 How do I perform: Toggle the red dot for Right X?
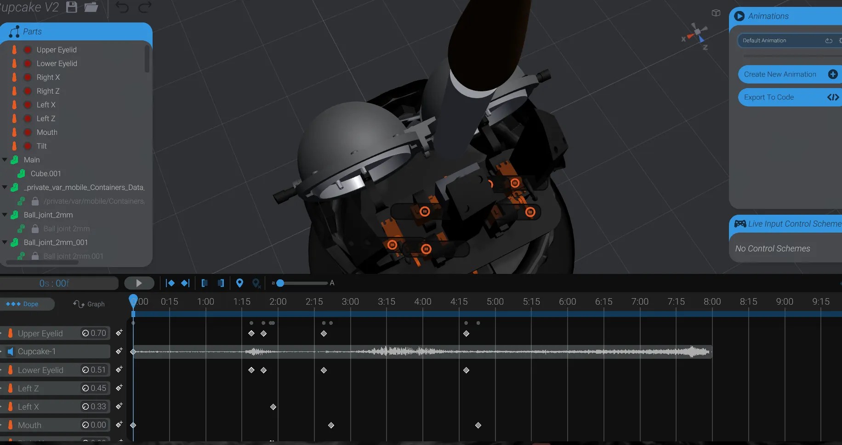coord(28,77)
